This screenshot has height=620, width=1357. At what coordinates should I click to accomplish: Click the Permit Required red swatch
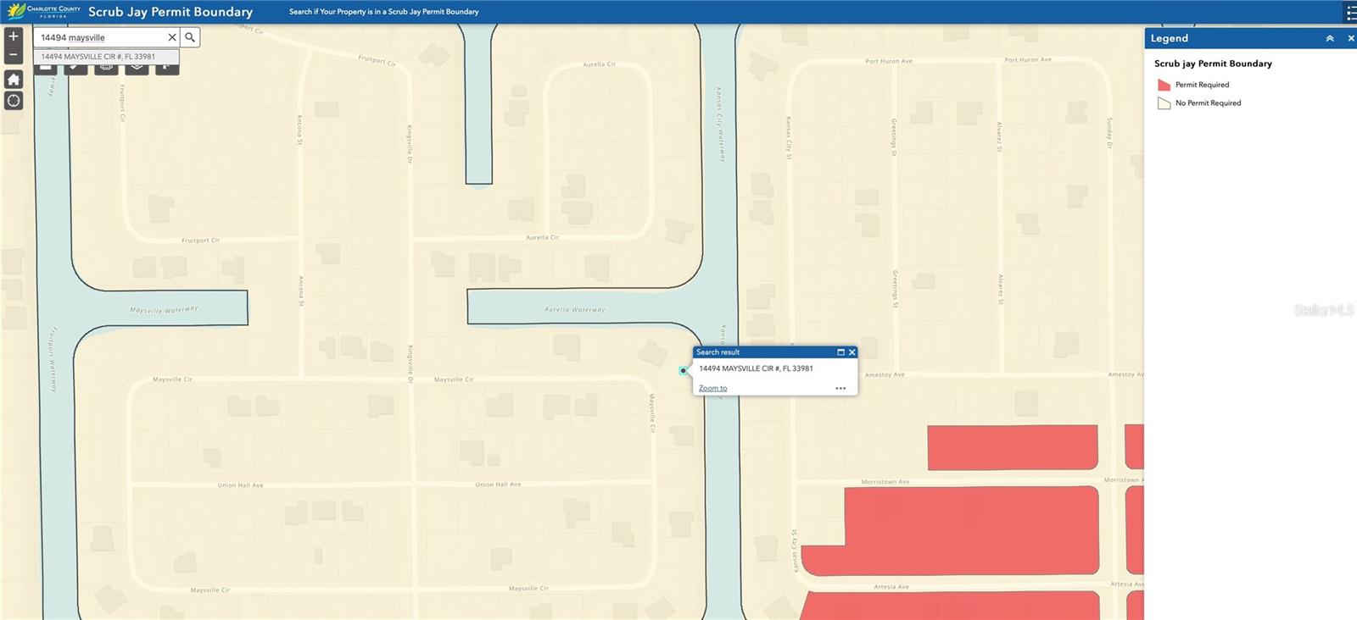pos(1164,85)
